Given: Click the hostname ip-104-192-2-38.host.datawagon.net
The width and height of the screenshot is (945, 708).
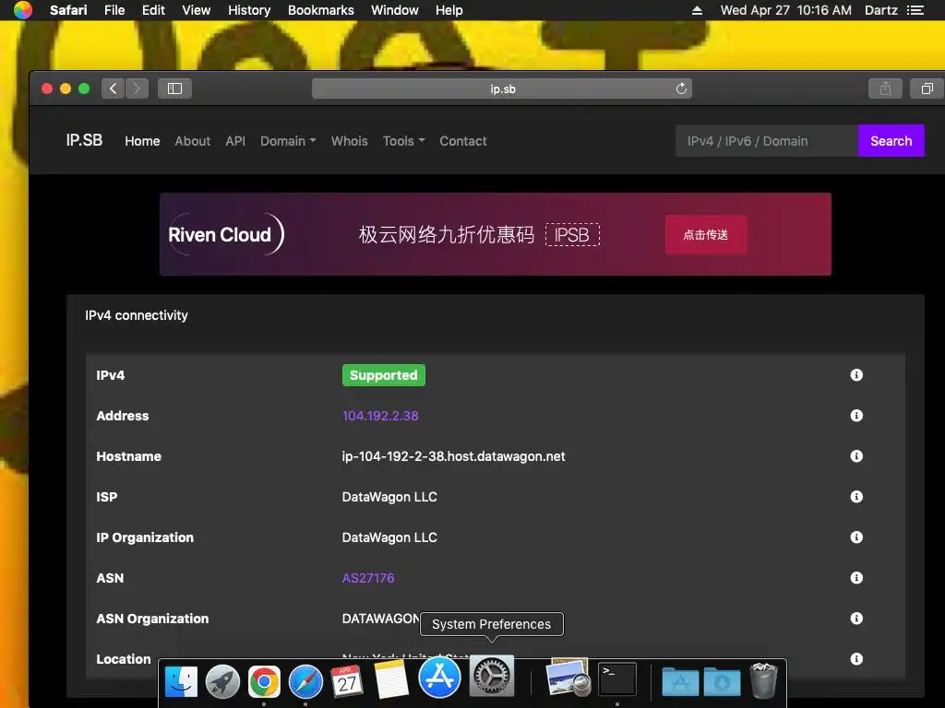Looking at the screenshot, I should [453, 456].
